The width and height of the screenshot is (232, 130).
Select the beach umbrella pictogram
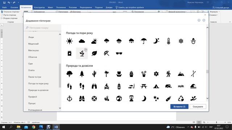107,53
